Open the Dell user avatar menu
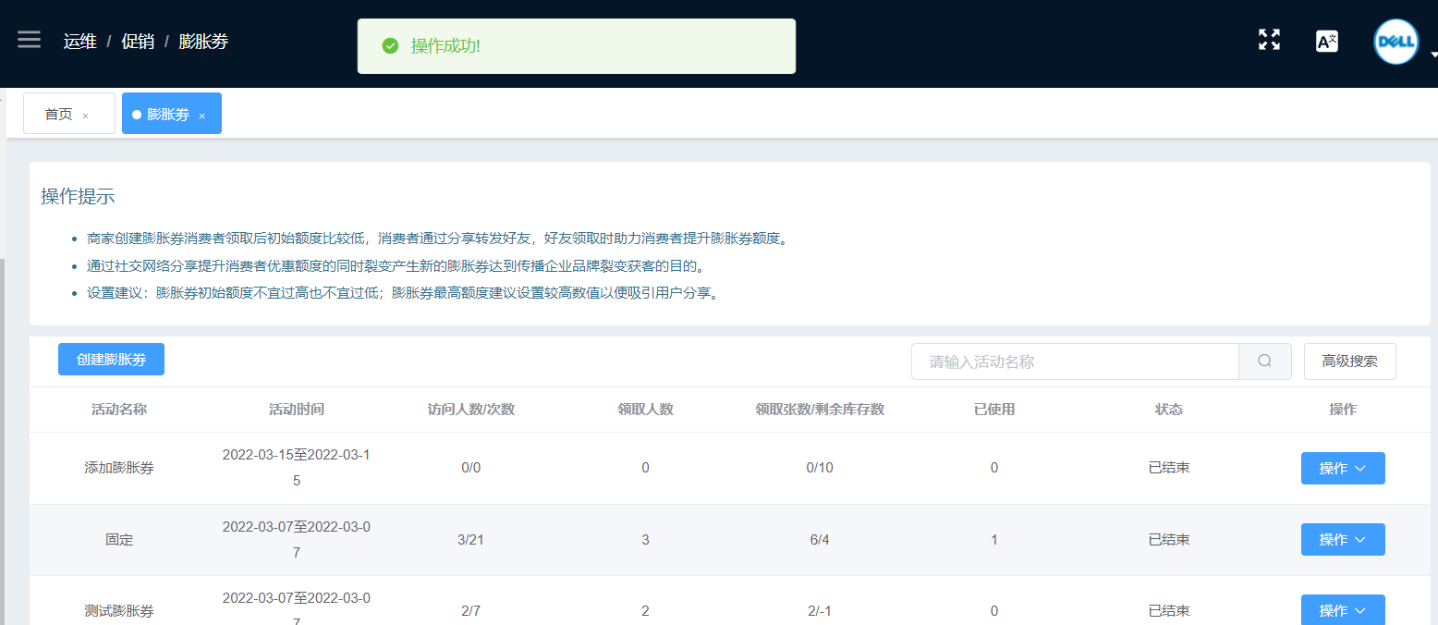Viewport: 1438px width, 625px height. (1395, 42)
